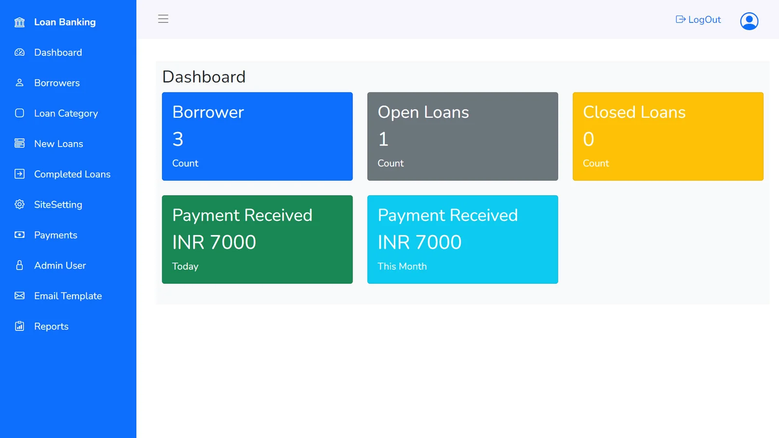This screenshot has width=779, height=438.
Task: Click the This Month label
Action: tap(402, 266)
